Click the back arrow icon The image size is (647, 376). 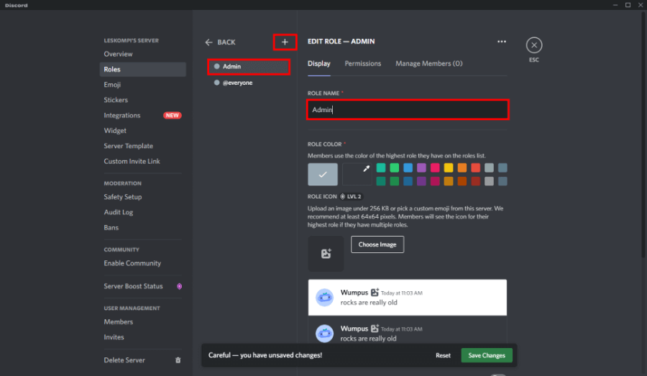coord(208,42)
